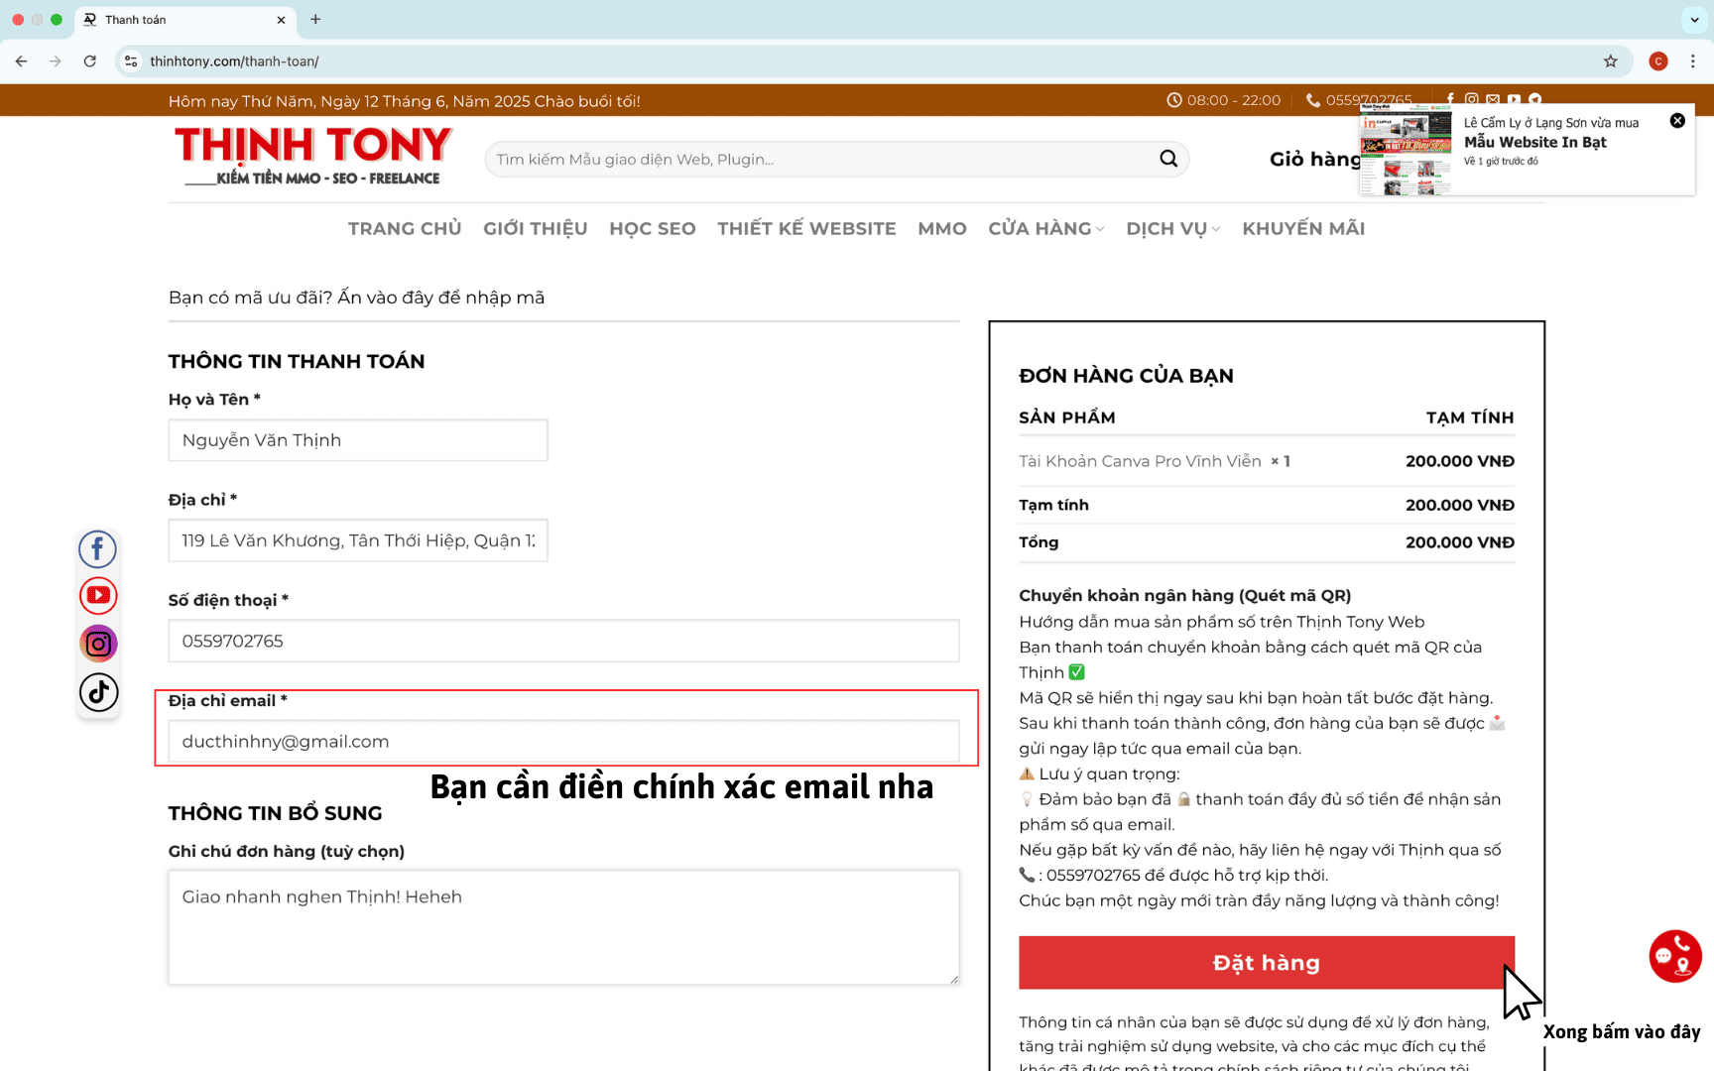Viewport: 1714px width, 1071px height.
Task: Click the THÔNG TIN BỔ SUNG heading
Action: 275,813
